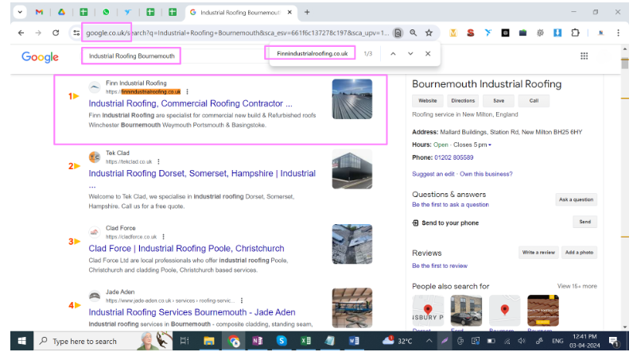
Task: Open Chrome three-dot menu
Action: point(618,33)
